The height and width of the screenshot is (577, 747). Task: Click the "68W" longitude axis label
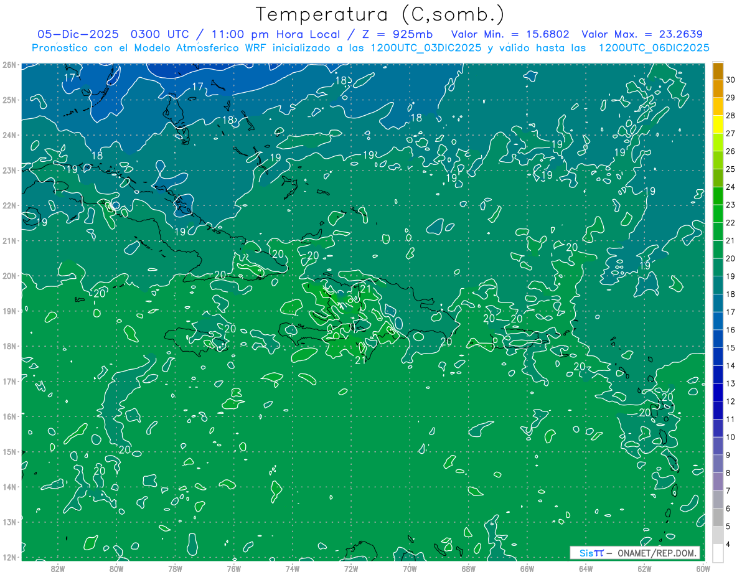coord(468,568)
